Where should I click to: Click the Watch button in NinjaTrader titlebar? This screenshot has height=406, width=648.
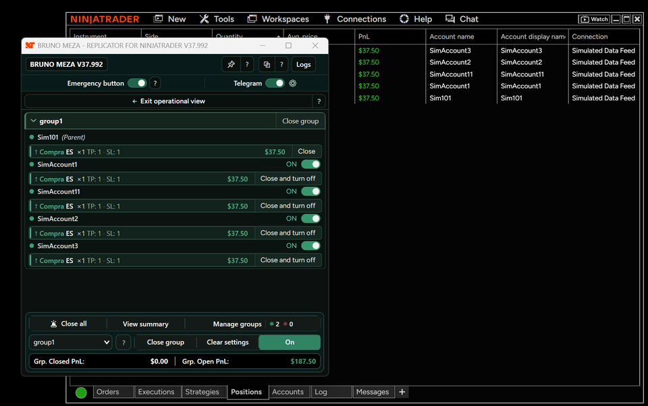click(594, 19)
